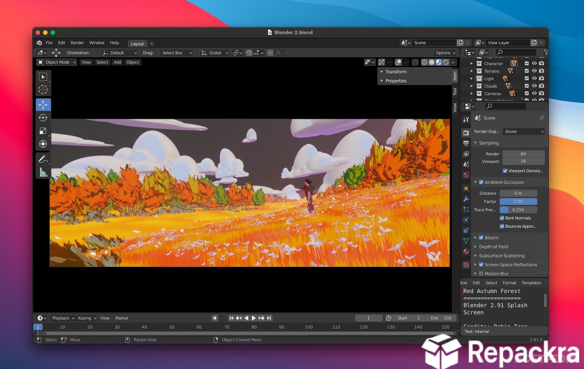Switch to the Layout workspace tab
The image size is (584, 369).
[137, 44]
